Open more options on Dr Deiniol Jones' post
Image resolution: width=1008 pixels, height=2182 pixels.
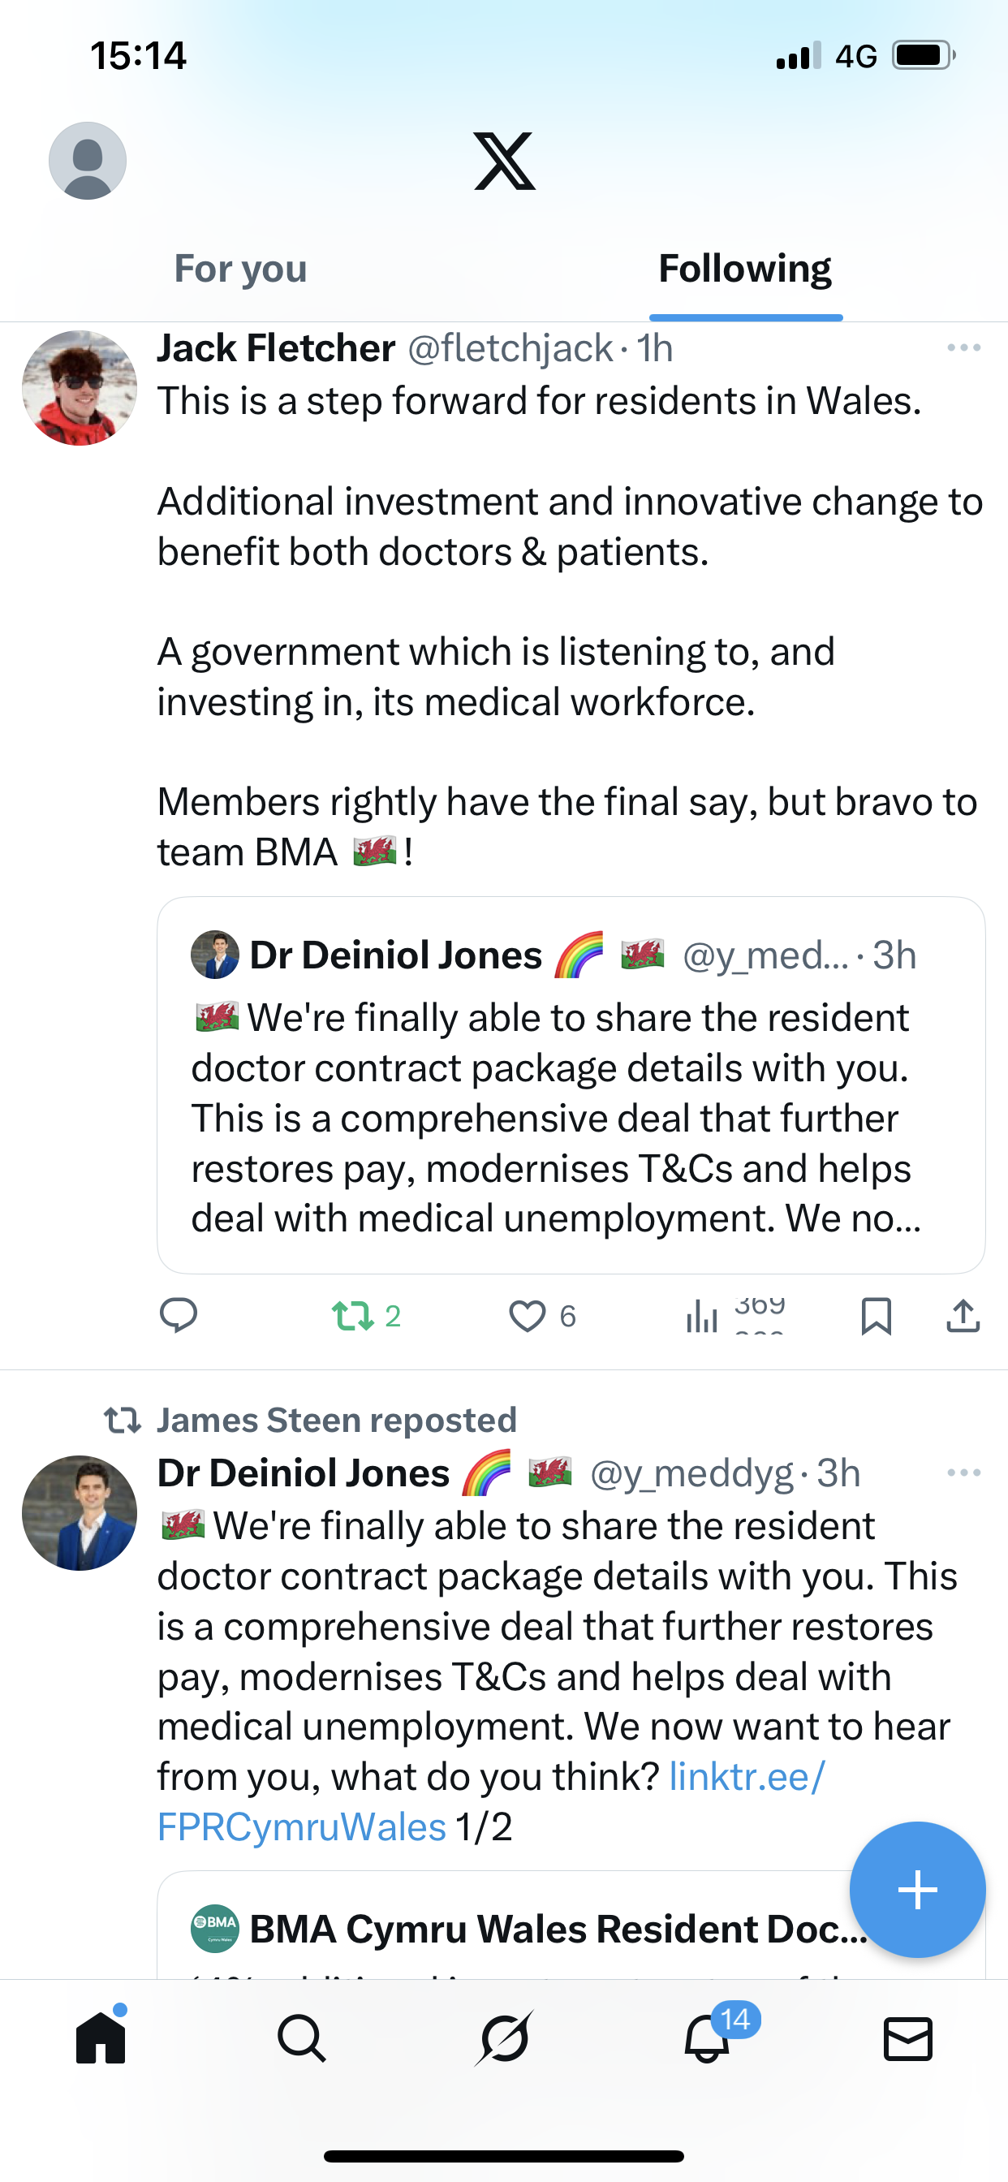pyautogui.click(x=963, y=1473)
